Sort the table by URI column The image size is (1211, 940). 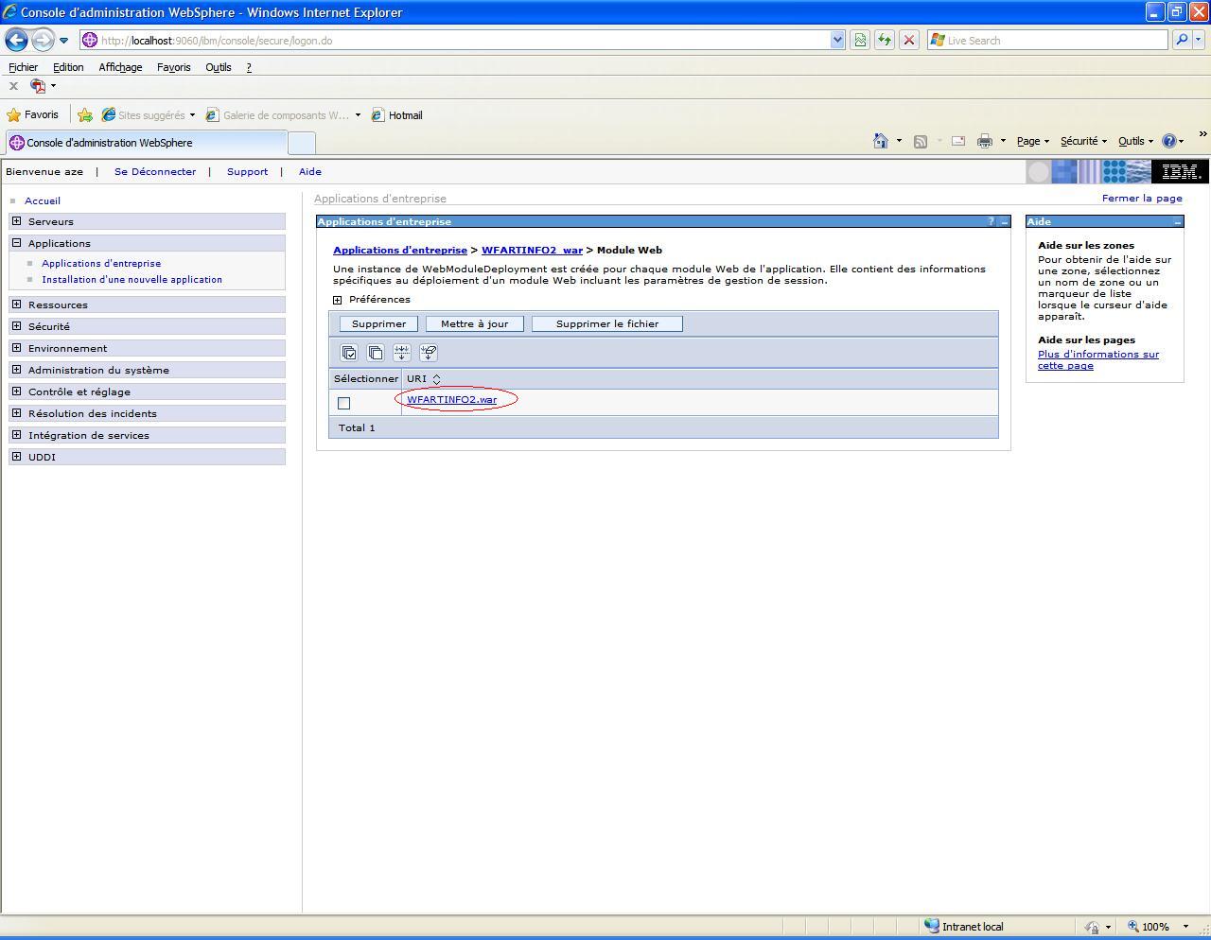(436, 379)
